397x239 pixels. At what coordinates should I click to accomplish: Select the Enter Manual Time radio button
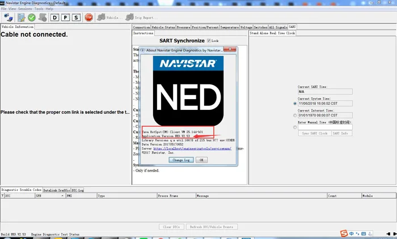295,127
